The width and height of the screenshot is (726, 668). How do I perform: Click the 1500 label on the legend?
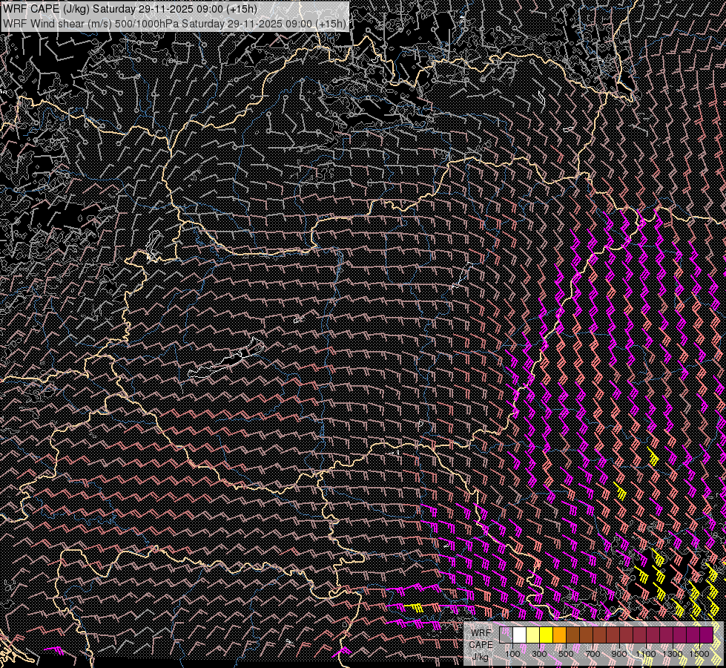pos(699,653)
